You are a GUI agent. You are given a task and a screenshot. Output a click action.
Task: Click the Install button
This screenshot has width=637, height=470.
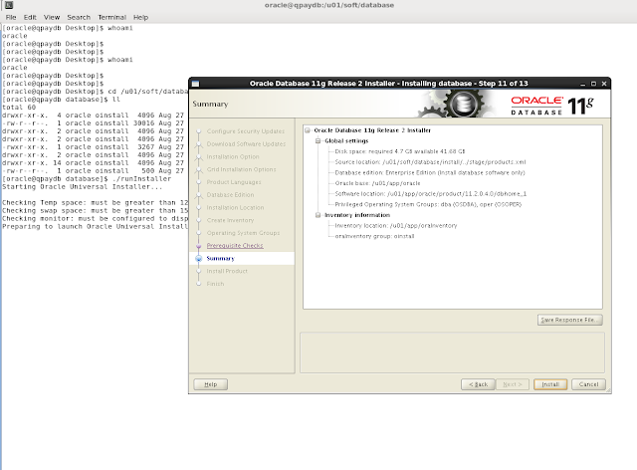[x=550, y=384]
